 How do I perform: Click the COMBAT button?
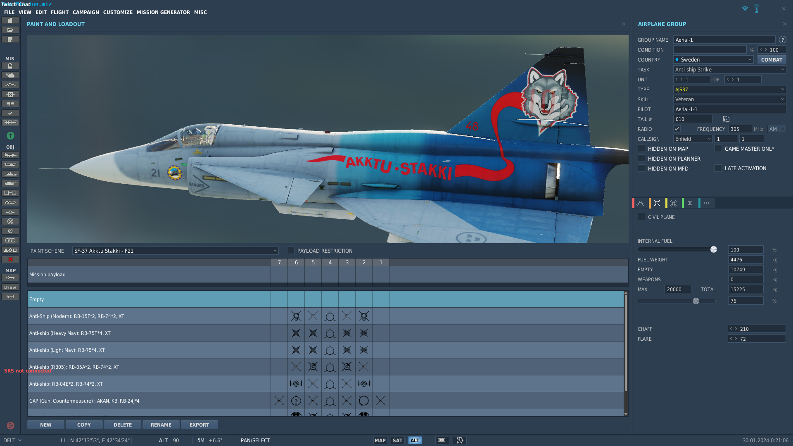[x=772, y=59]
